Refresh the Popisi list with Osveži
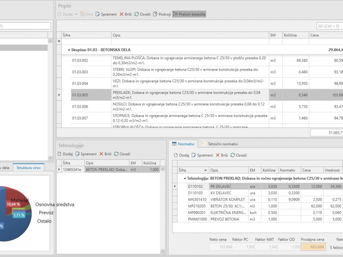 click(136, 14)
